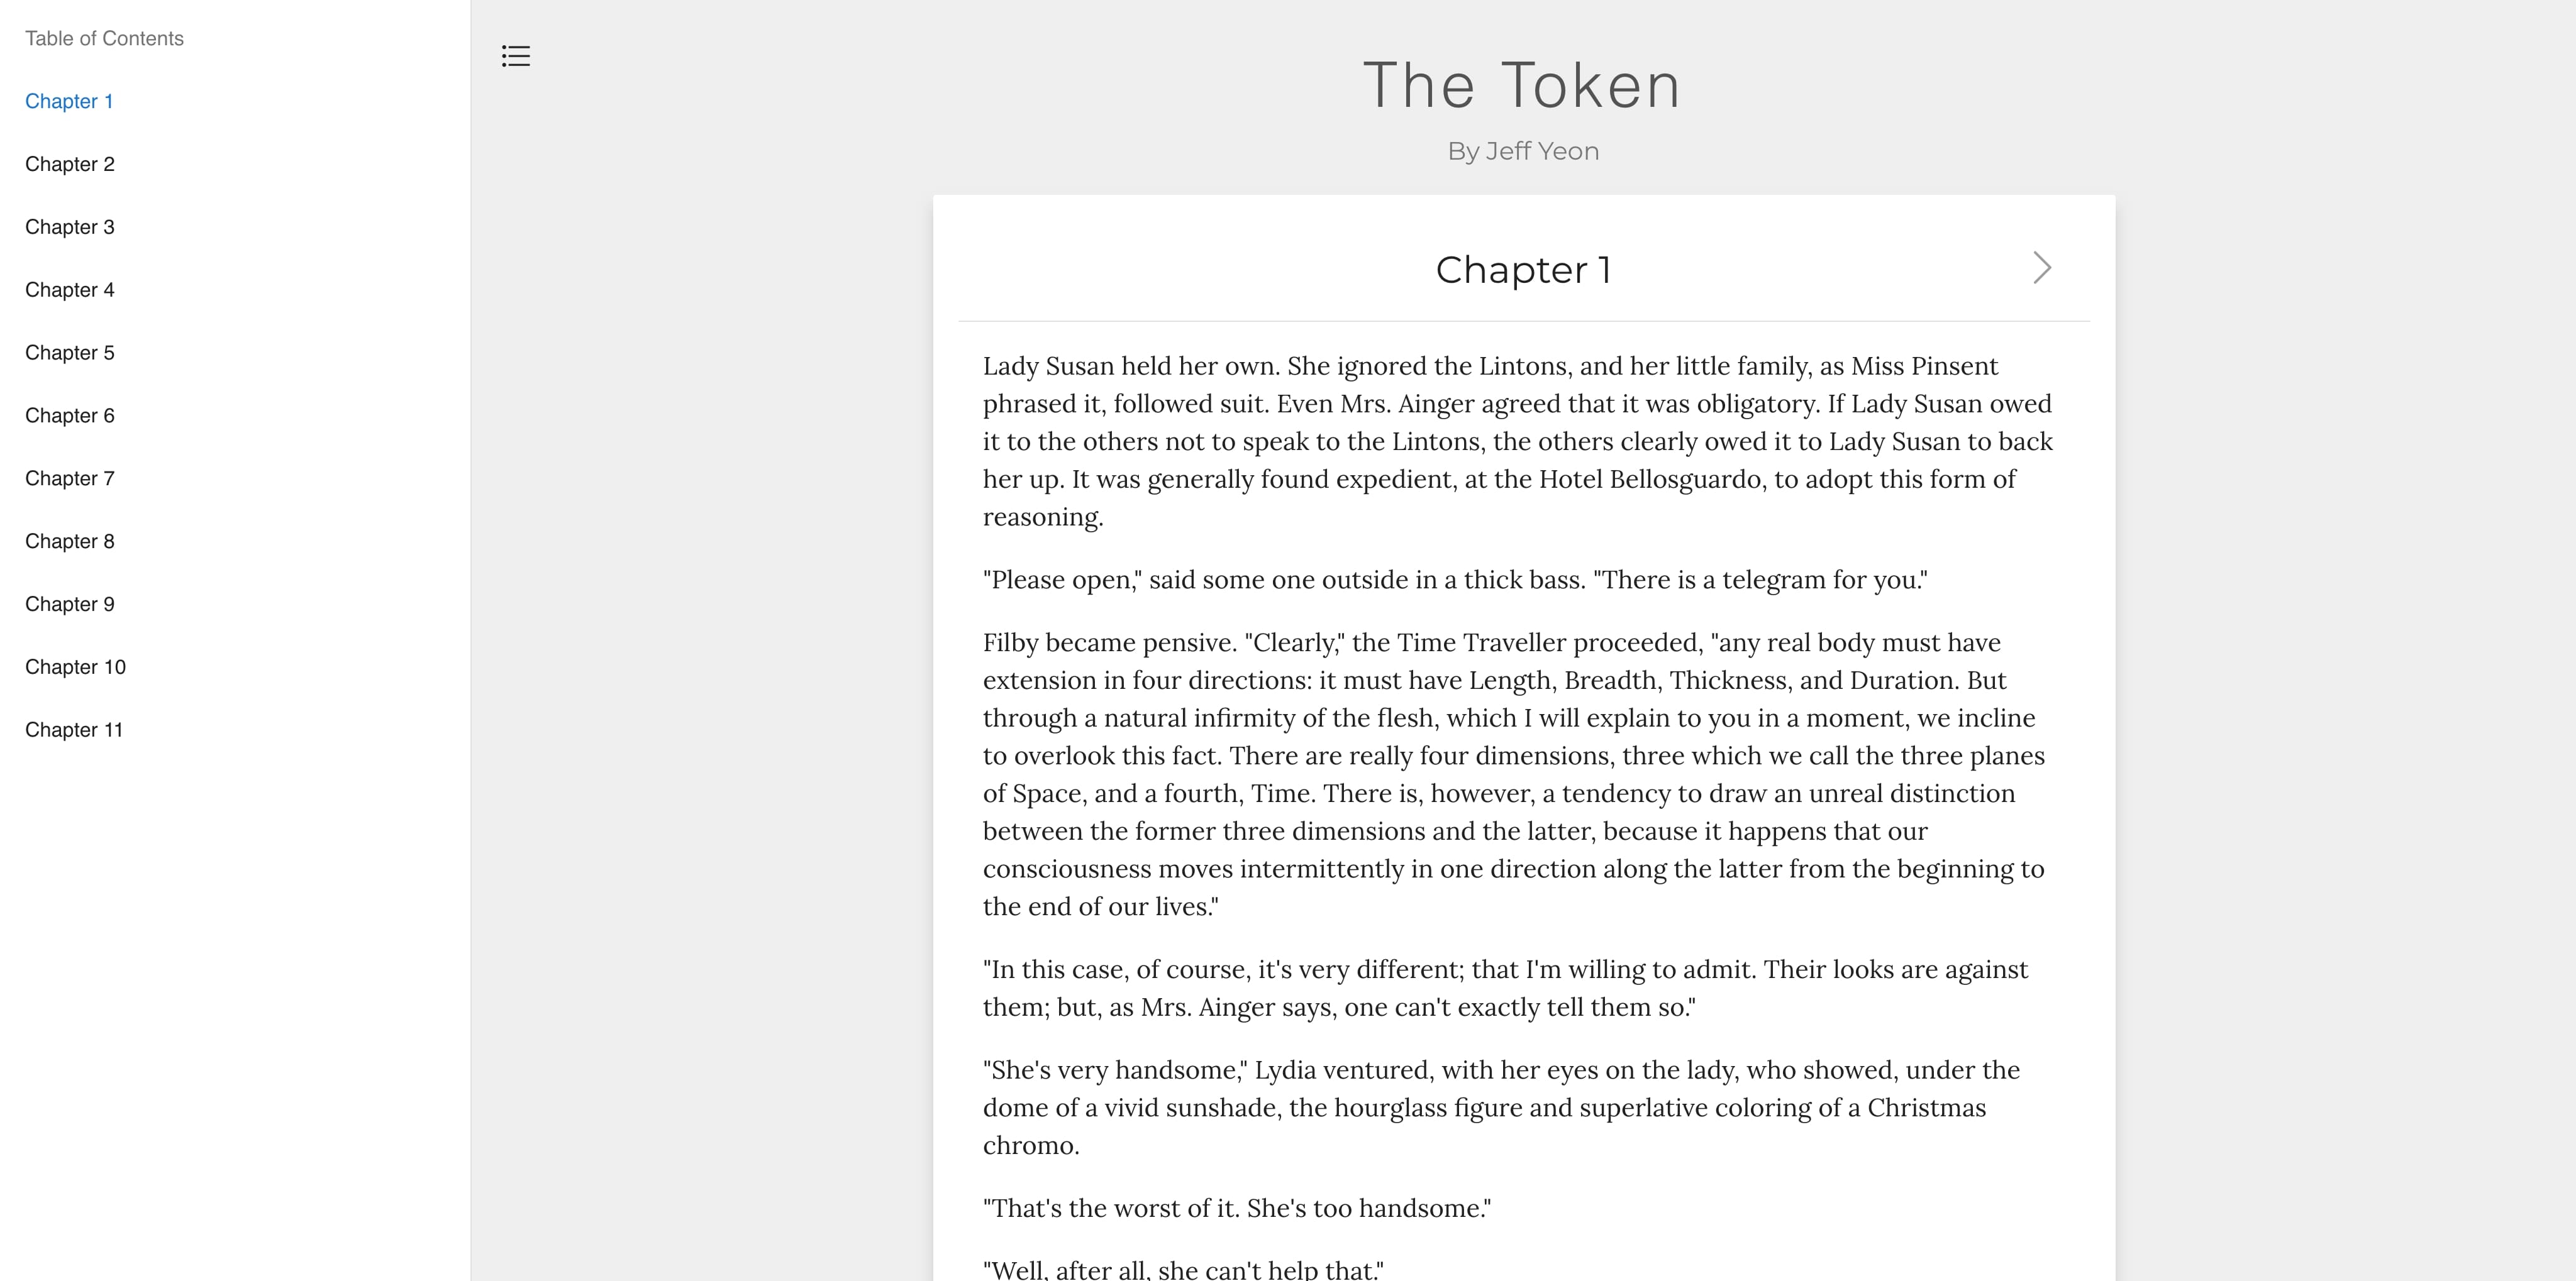The width and height of the screenshot is (2576, 1281).
Task: Click the right chevron navigation arrow
Action: 2042,268
